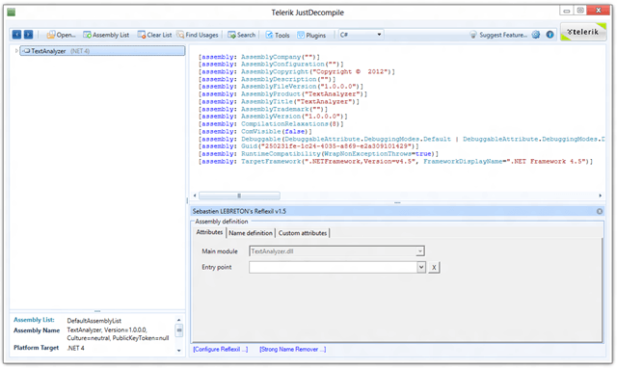This screenshot has width=617, height=368.
Task: Open the Search tool
Action: [x=242, y=35]
